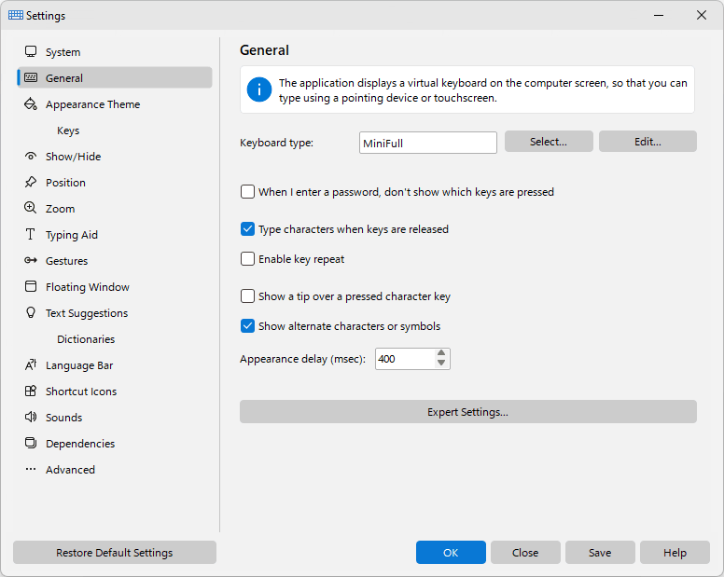This screenshot has width=724, height=577.
Task: Open the Dependencies page
Action: 115,443
